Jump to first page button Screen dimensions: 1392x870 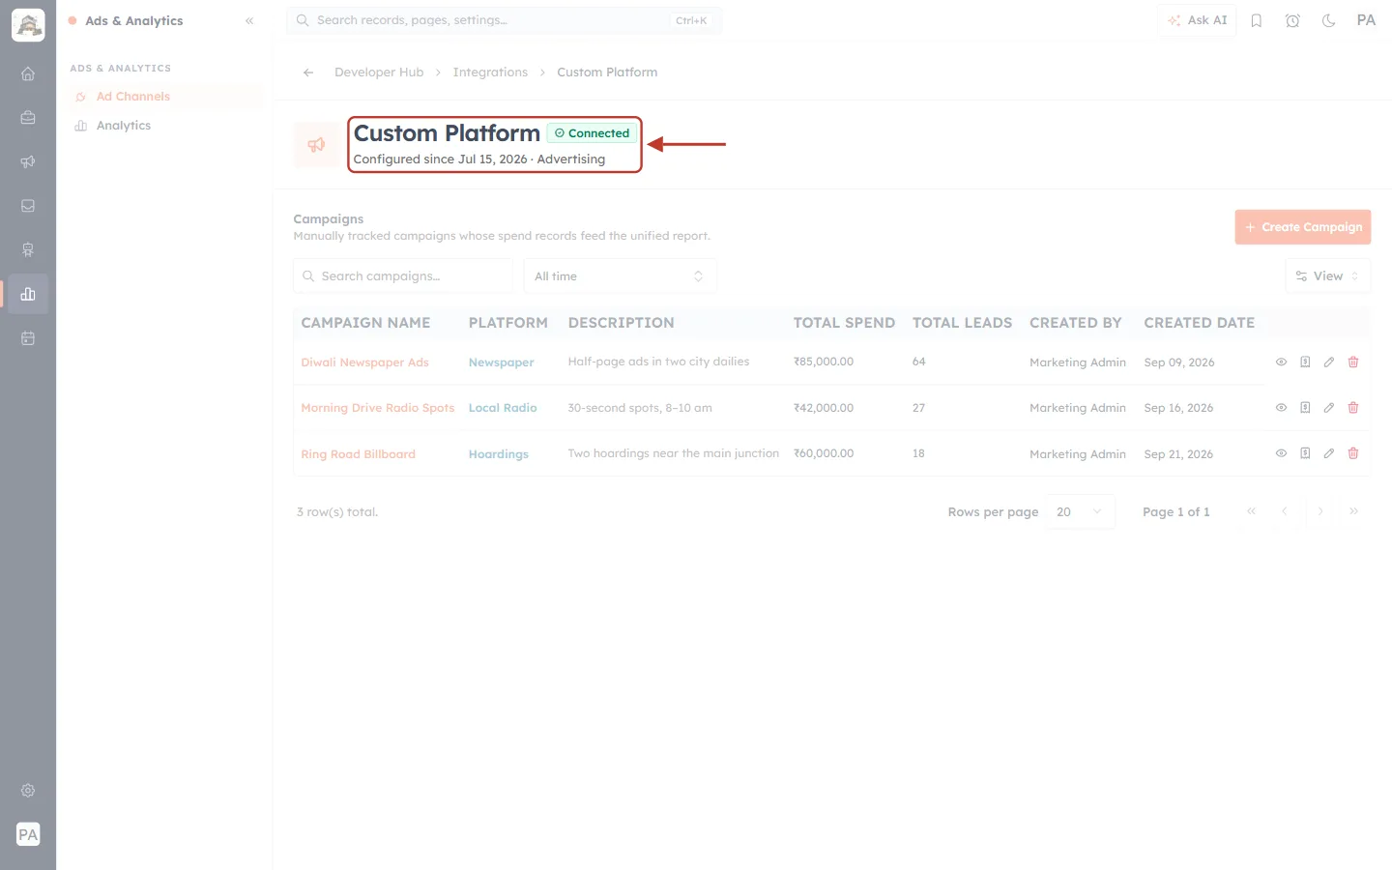(x=1251, y=511)
